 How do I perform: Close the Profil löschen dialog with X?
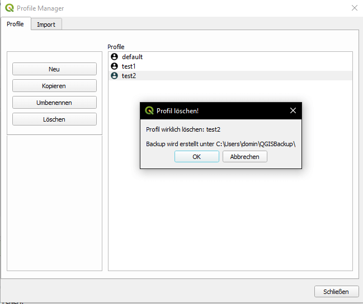point(293,110)
